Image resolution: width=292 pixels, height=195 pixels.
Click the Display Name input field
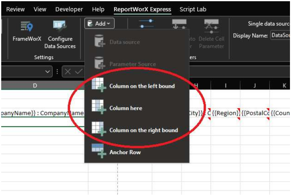click(280, 35)
